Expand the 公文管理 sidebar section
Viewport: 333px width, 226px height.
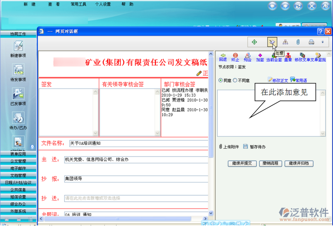pyautogui.click(x=18, y=161)
